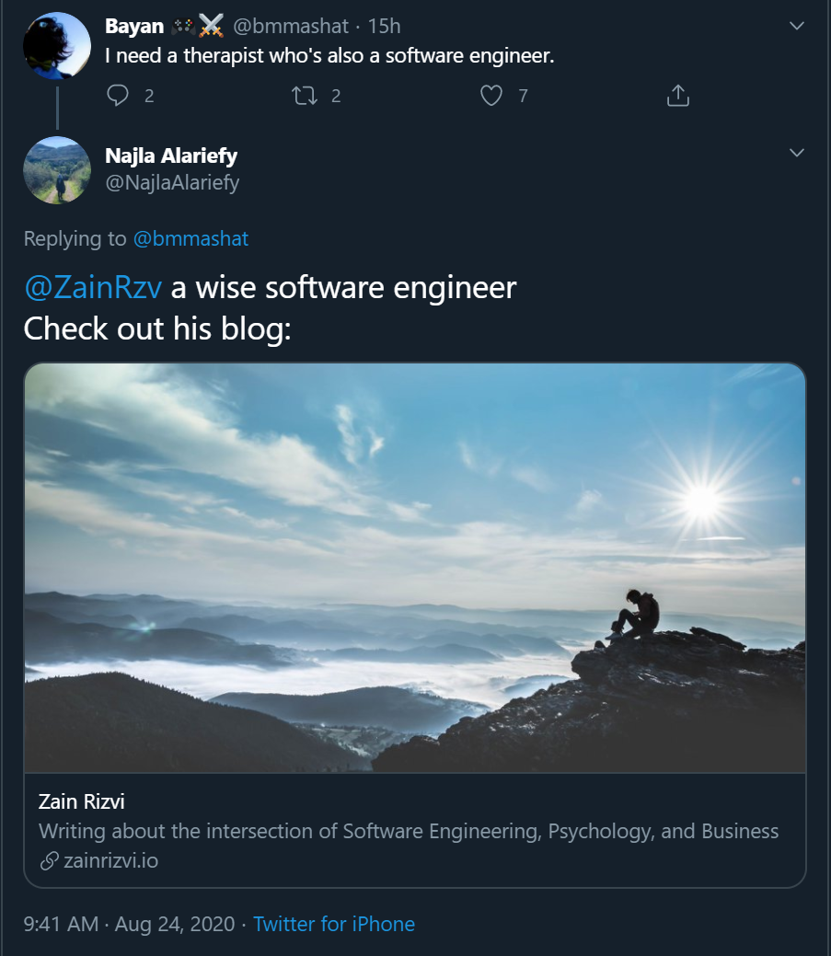Expand the chevron menu on Bayan's tweet
This screenshot has width=831, height=956.
pyautogui.click(x=796, y=26)
